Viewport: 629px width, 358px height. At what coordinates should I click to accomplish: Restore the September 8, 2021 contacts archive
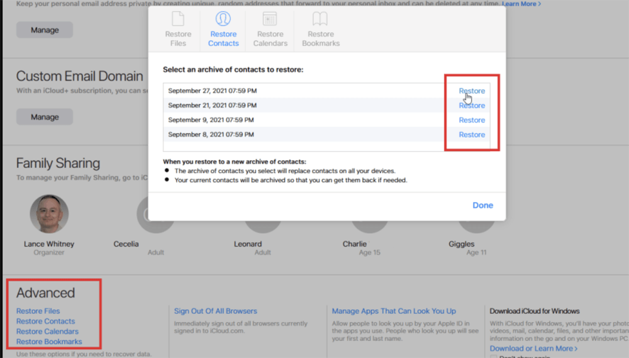coord(472,135)
